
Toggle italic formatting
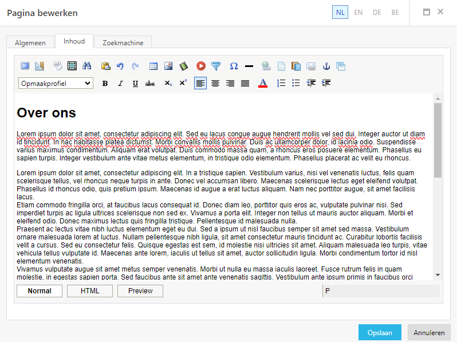(120, 84)
